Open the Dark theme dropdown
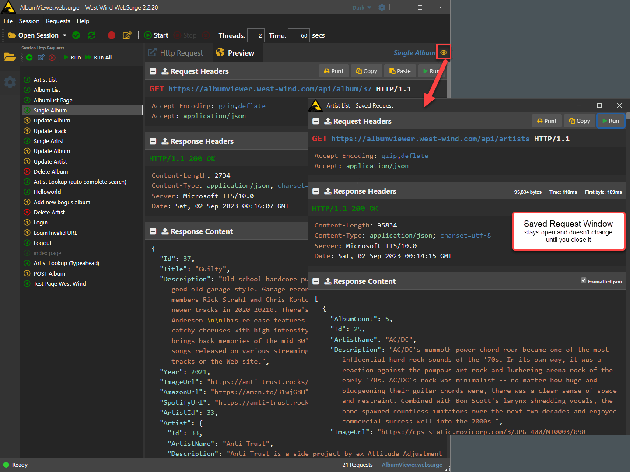 [362, 7]
